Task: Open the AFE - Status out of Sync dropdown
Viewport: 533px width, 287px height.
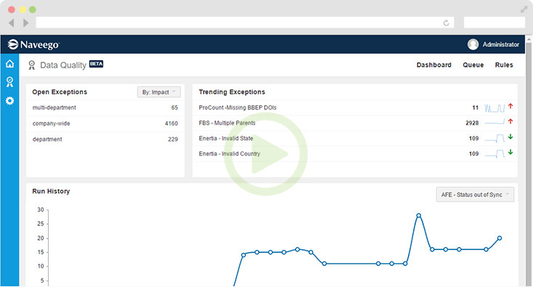Action: tap(475, 194)
